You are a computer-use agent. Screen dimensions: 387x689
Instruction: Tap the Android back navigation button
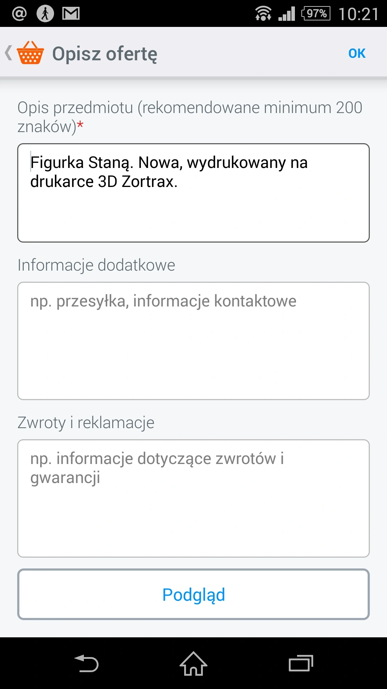86,664
